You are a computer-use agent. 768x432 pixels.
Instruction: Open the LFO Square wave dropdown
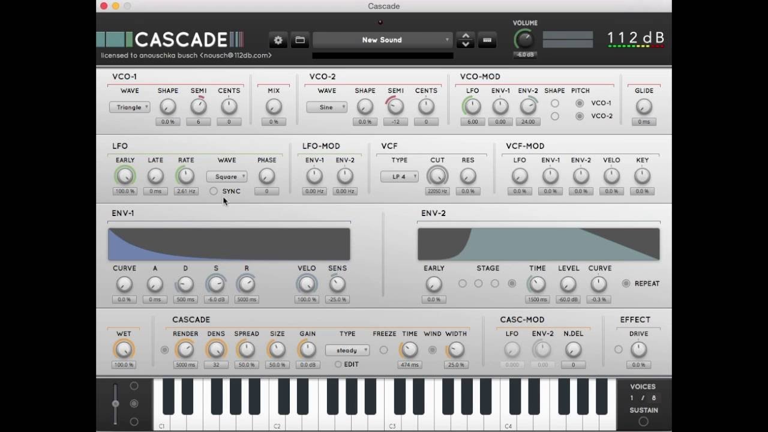pos(227,176)
